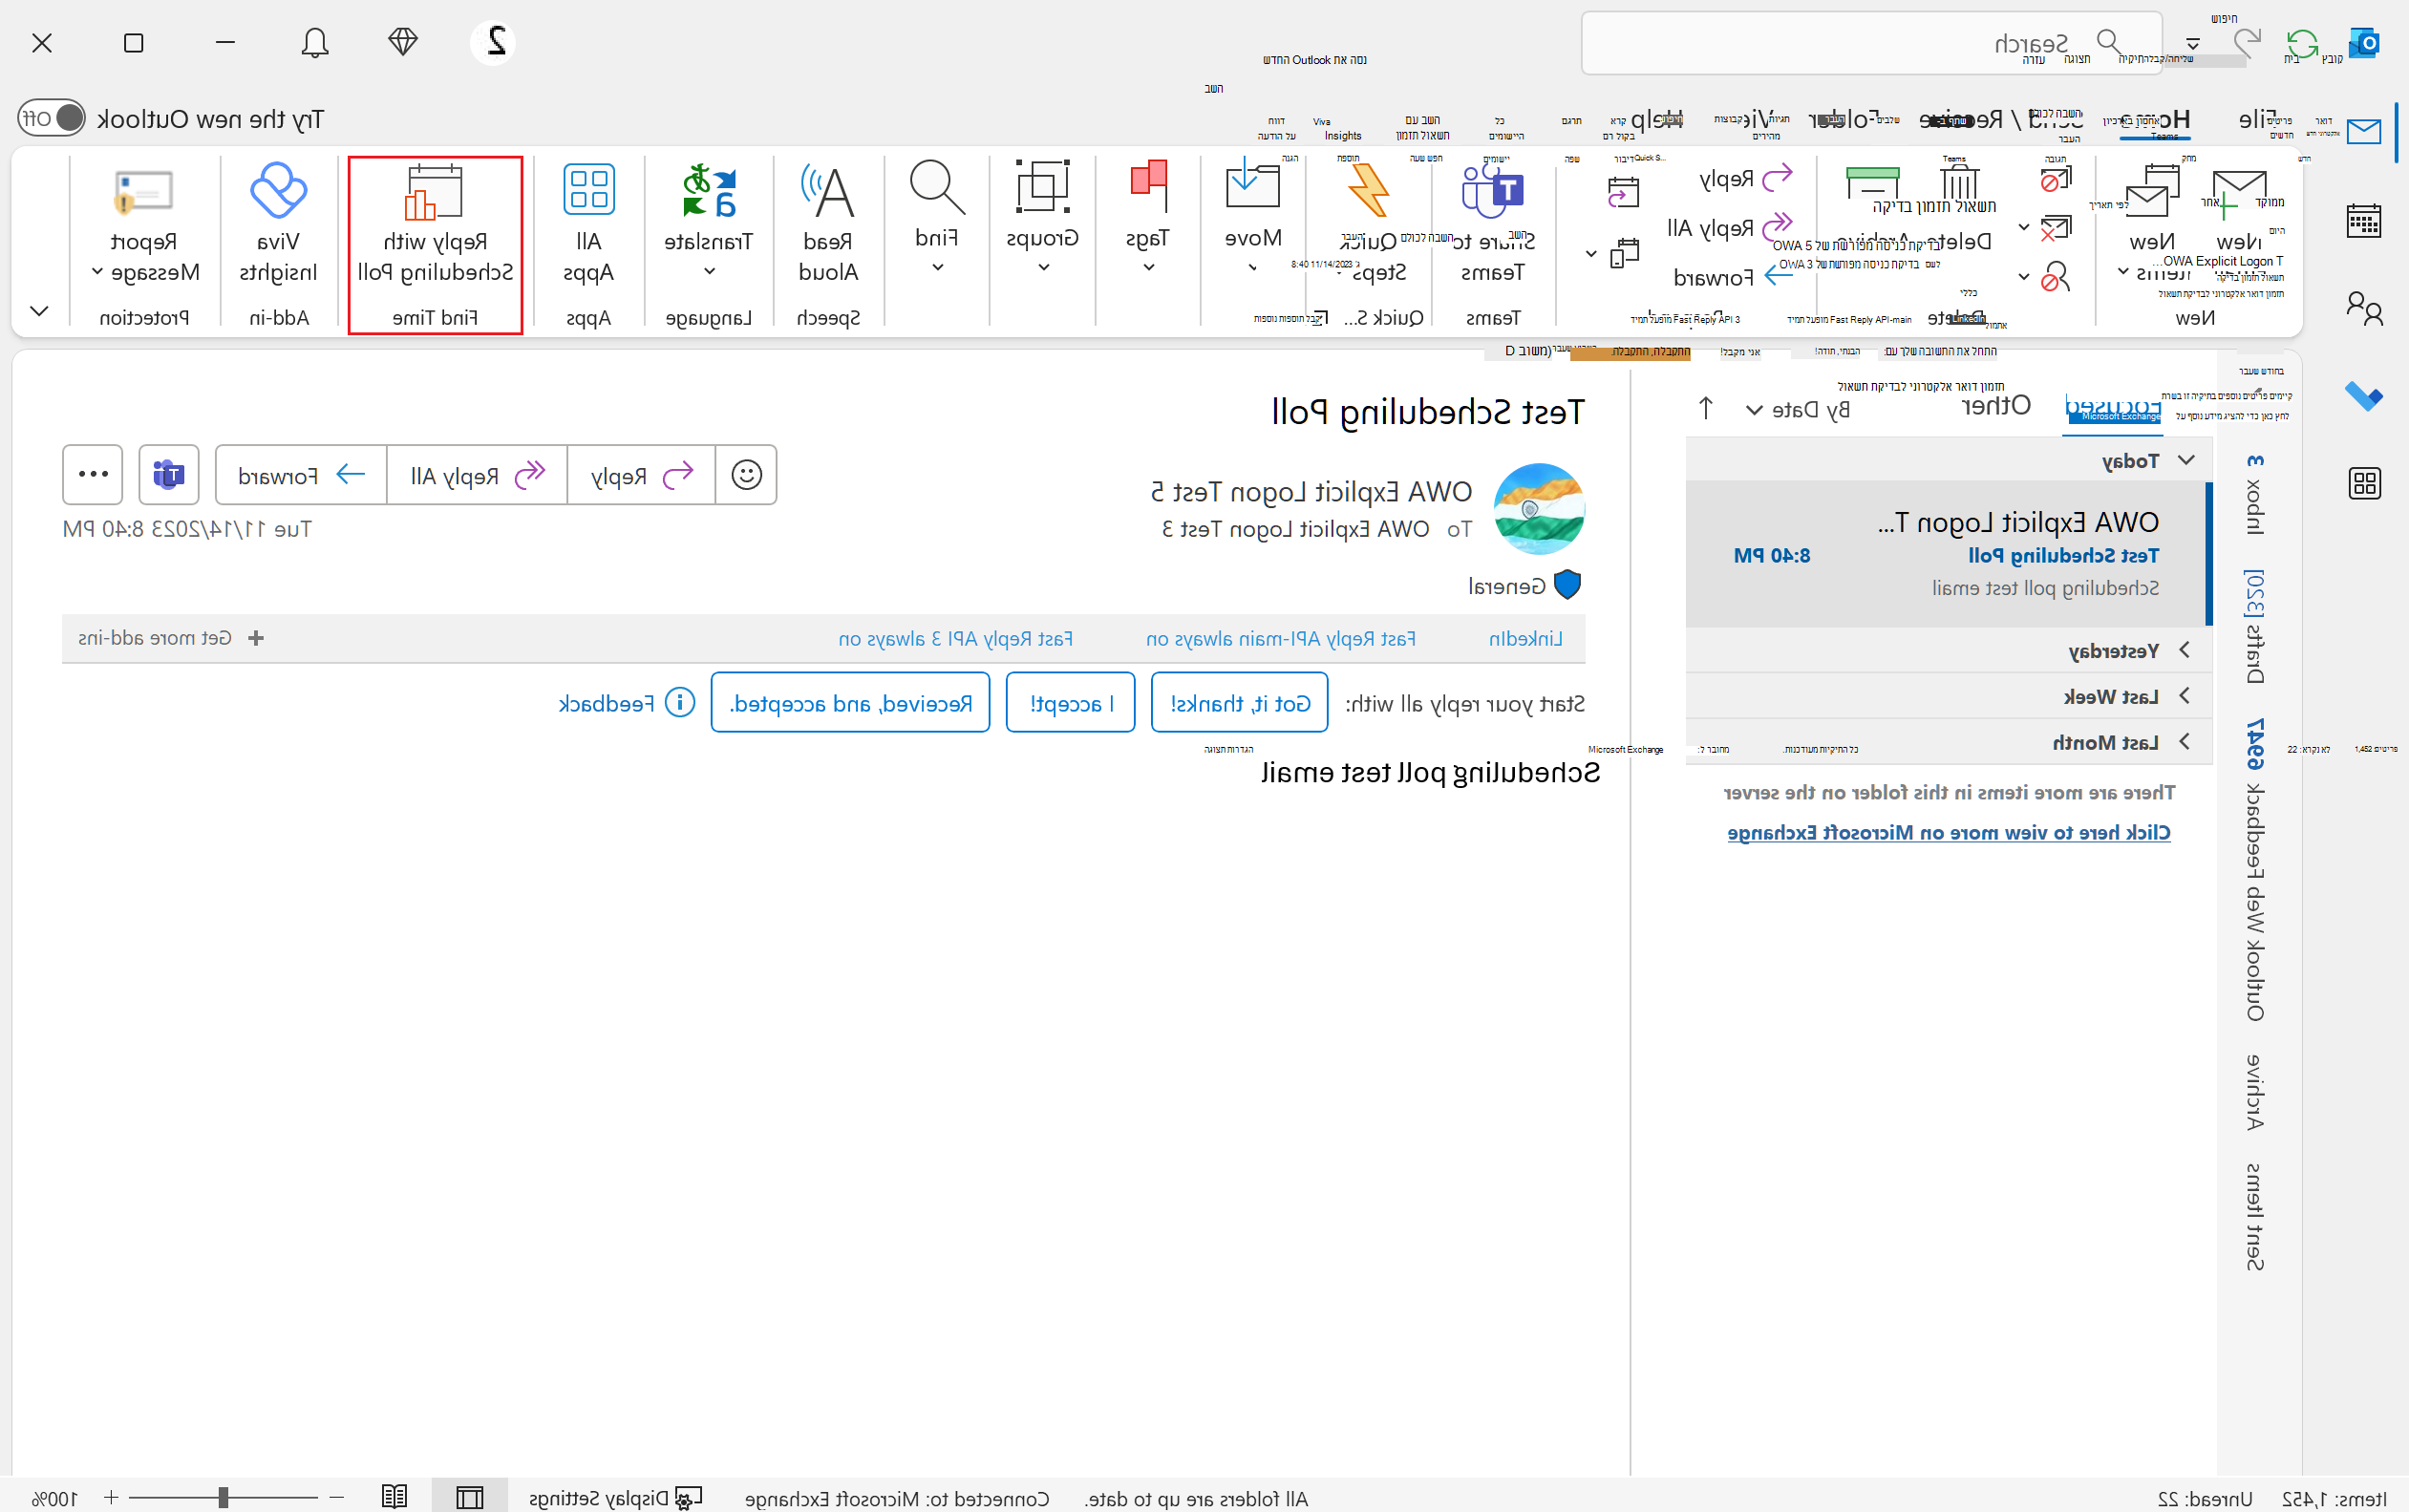Viewport: 2409px width, 1512px height.
Task: Click the Send/Receive sync icon in title bar
Action: [x=2302, y=44]
